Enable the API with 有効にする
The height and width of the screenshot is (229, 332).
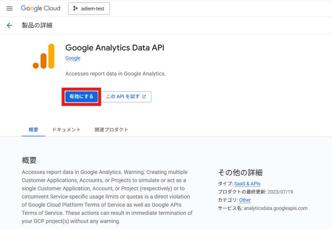tap(81, 96)
